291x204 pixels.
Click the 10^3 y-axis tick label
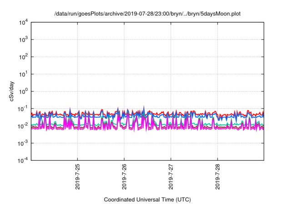(23, 40)
